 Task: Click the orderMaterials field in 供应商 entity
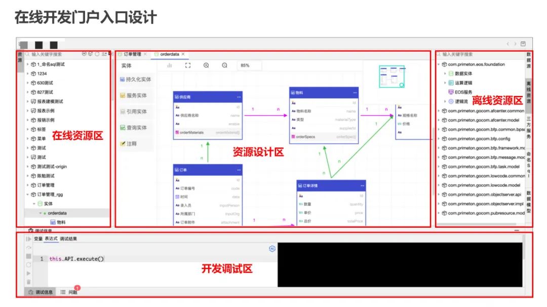coord(208,132)
